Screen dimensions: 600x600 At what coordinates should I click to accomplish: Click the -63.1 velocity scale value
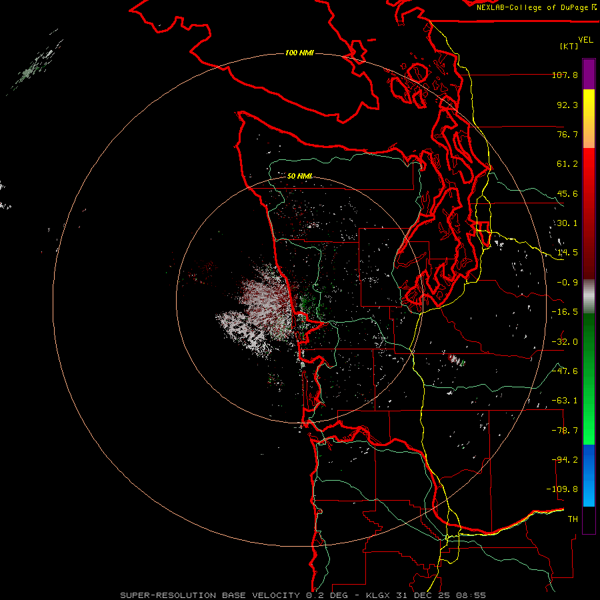click(565, 401)
